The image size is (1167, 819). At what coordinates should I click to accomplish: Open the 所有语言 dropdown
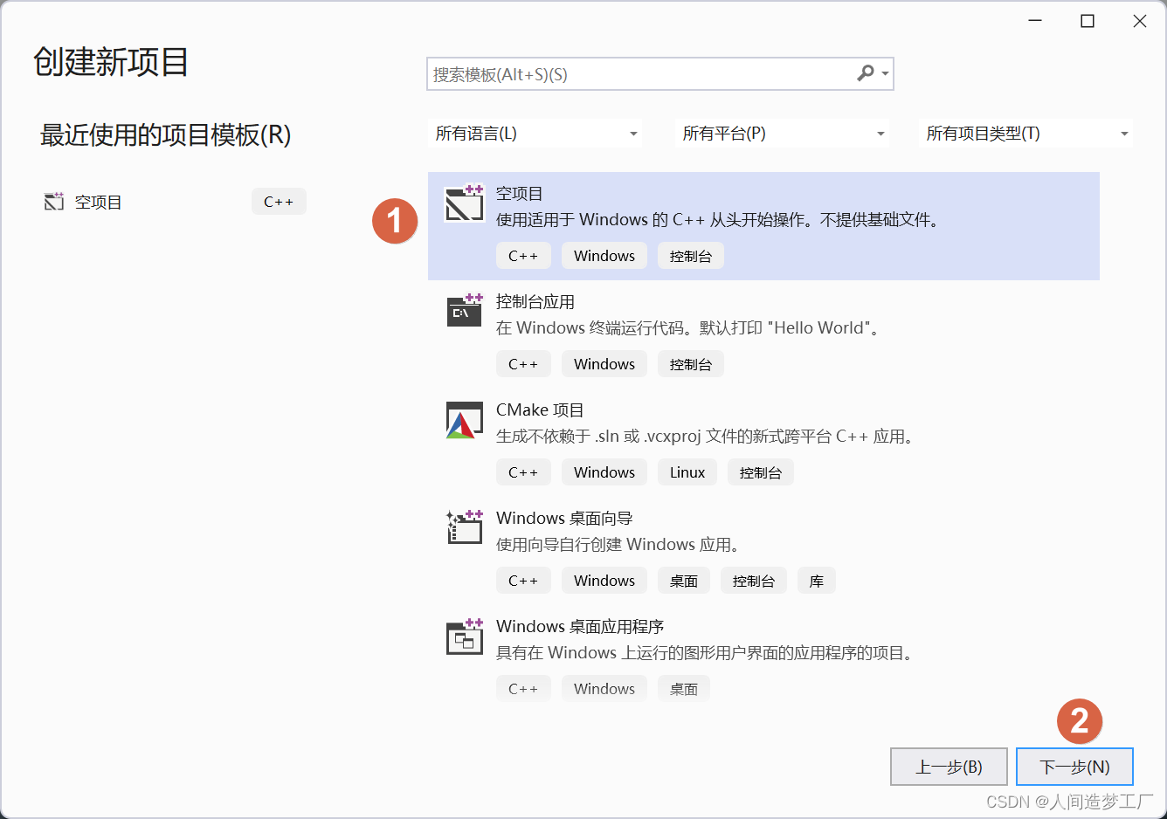[535, 133]
